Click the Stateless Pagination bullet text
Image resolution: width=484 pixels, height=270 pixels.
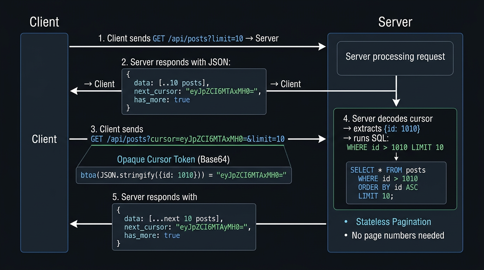point(393,222)
